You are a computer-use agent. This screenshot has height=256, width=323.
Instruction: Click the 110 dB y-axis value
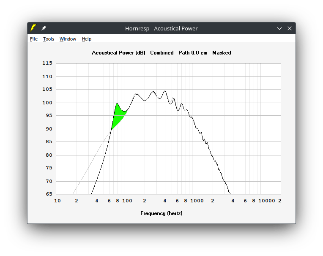47,76
